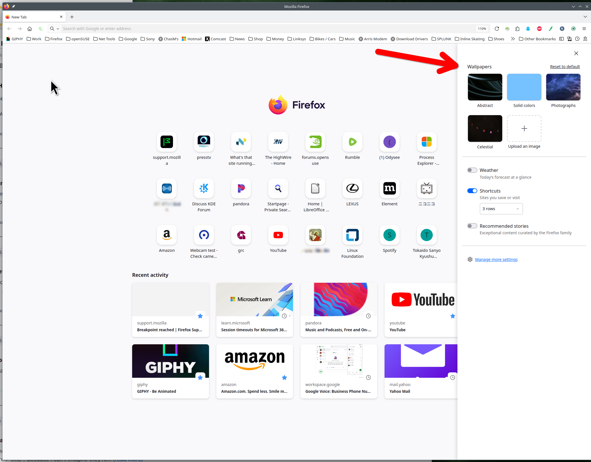This screenshot has width=591, height=462.
Task: Click the Adblock Plus toolbar icon
Action: 539,29
